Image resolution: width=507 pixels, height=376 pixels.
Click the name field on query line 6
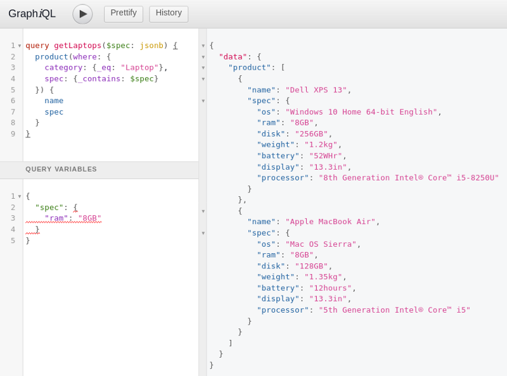[54, 101]
